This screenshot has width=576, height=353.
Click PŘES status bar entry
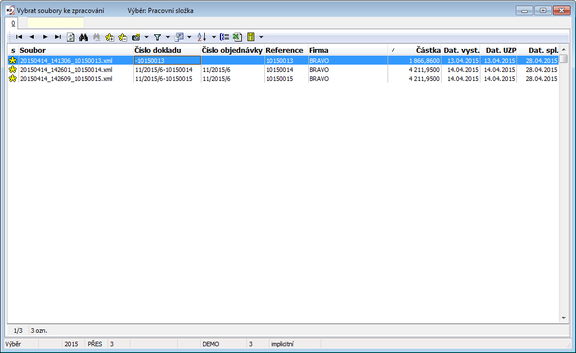[x=94, y=344]
